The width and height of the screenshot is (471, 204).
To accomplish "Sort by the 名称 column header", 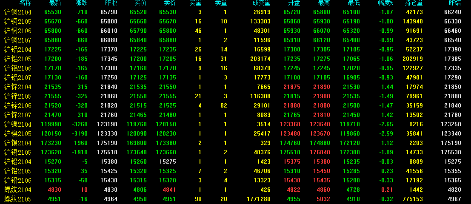I will [x=25, y=3].
